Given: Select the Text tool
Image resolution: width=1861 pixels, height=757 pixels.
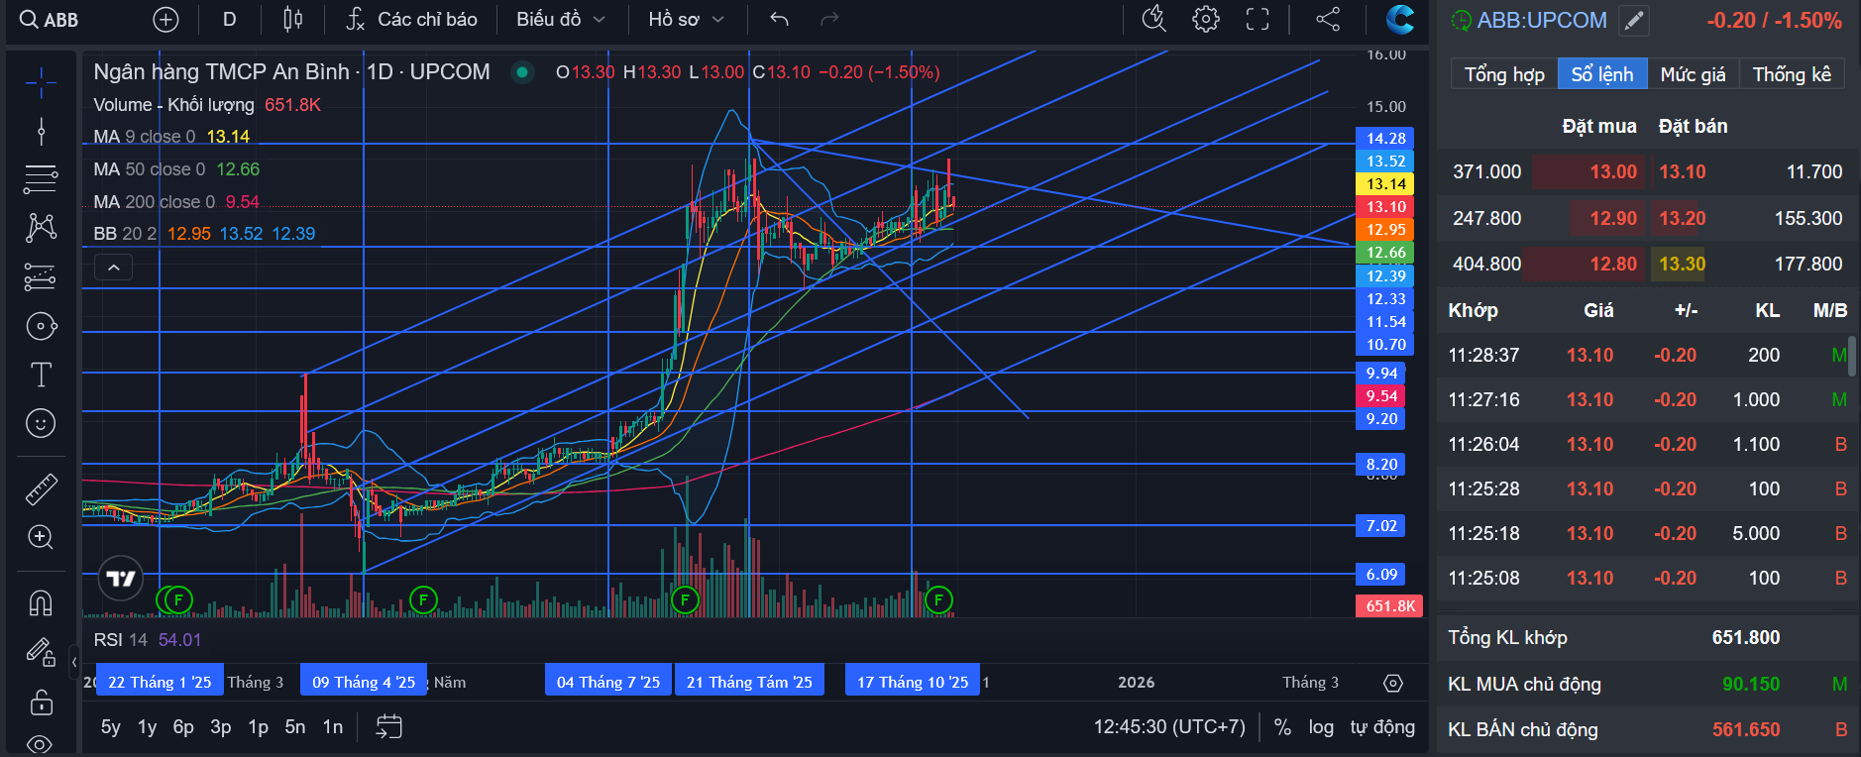Looking at the screenshot, I should coord(41,375).
